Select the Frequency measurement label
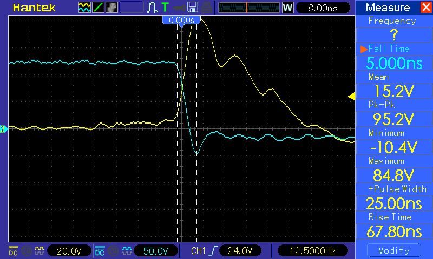The height and width of the screenshot is (259, 433). click(x=392, y=21)
